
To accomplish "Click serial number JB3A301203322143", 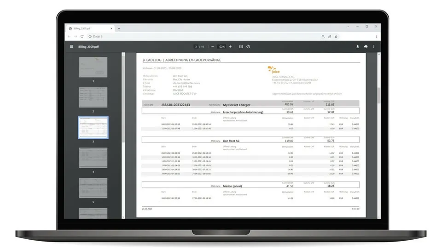I will (175, 105).
